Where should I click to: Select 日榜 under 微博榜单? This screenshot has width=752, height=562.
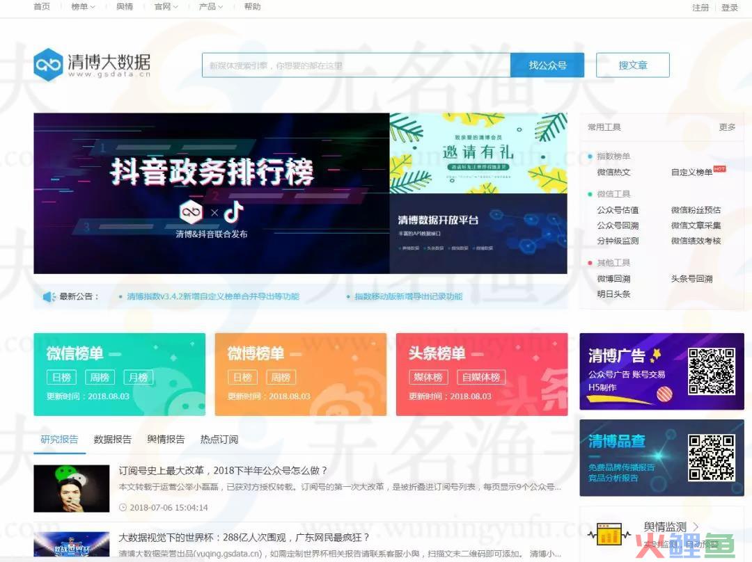pyautogui.click(x=243, y=377)
